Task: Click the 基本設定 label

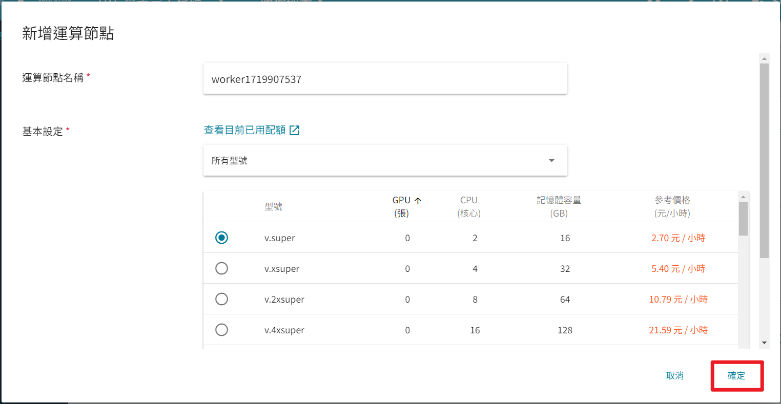Action: point(43,132)
